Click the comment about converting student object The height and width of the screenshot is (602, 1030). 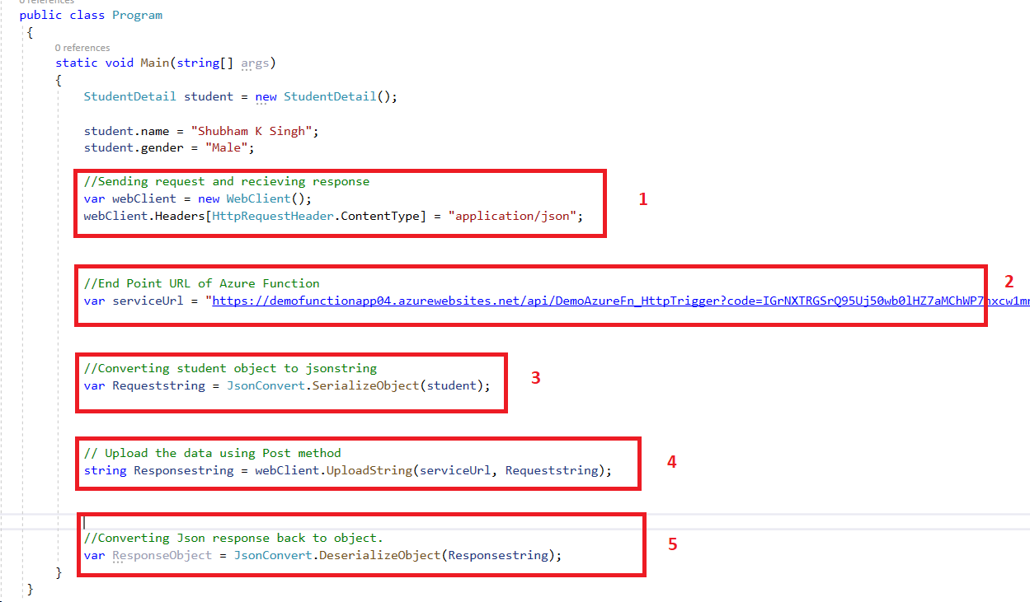(231, 367)
